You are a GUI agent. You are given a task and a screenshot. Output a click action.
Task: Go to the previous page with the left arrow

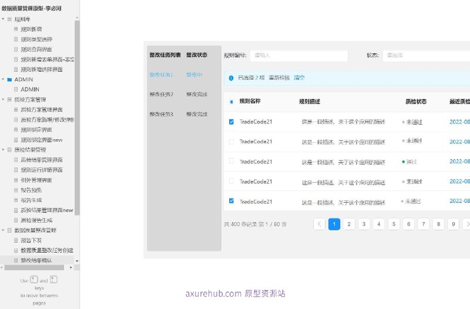(319, 224)
